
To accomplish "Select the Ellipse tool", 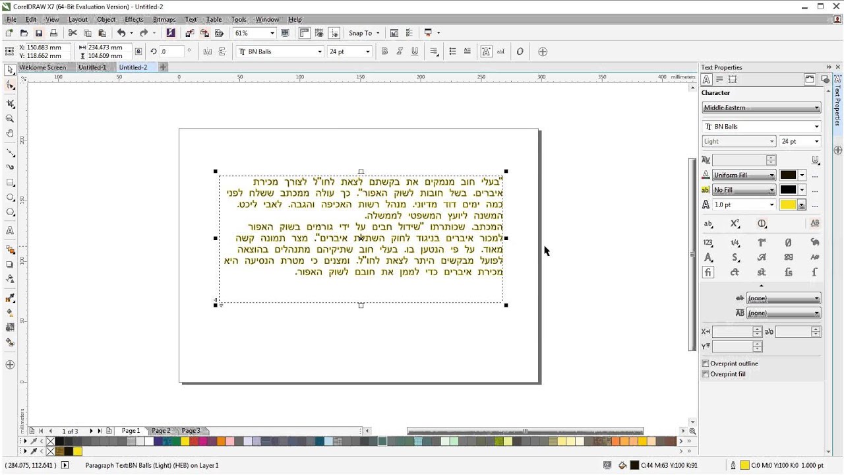I will [10, 197].
